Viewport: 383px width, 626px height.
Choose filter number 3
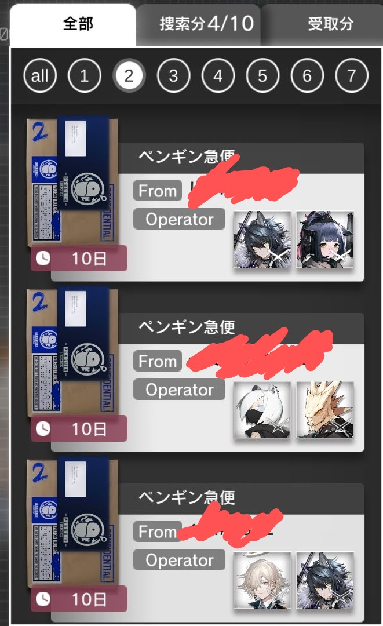(x=174, y=75)
